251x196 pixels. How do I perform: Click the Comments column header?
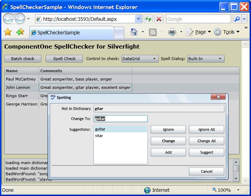click(86, 71)
